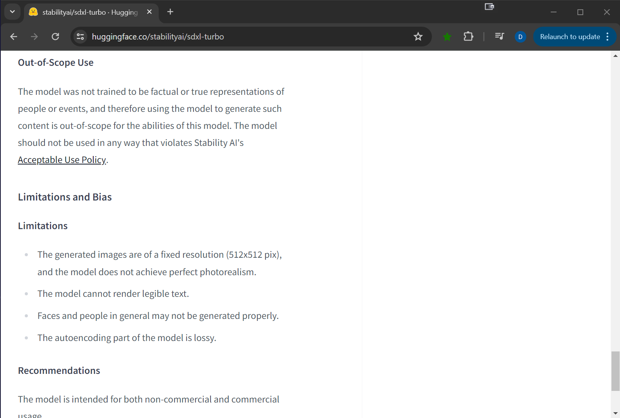Close the stabilityai/sdxl-turbo tab
Screen dimensions: 620x418
point(149,12)
